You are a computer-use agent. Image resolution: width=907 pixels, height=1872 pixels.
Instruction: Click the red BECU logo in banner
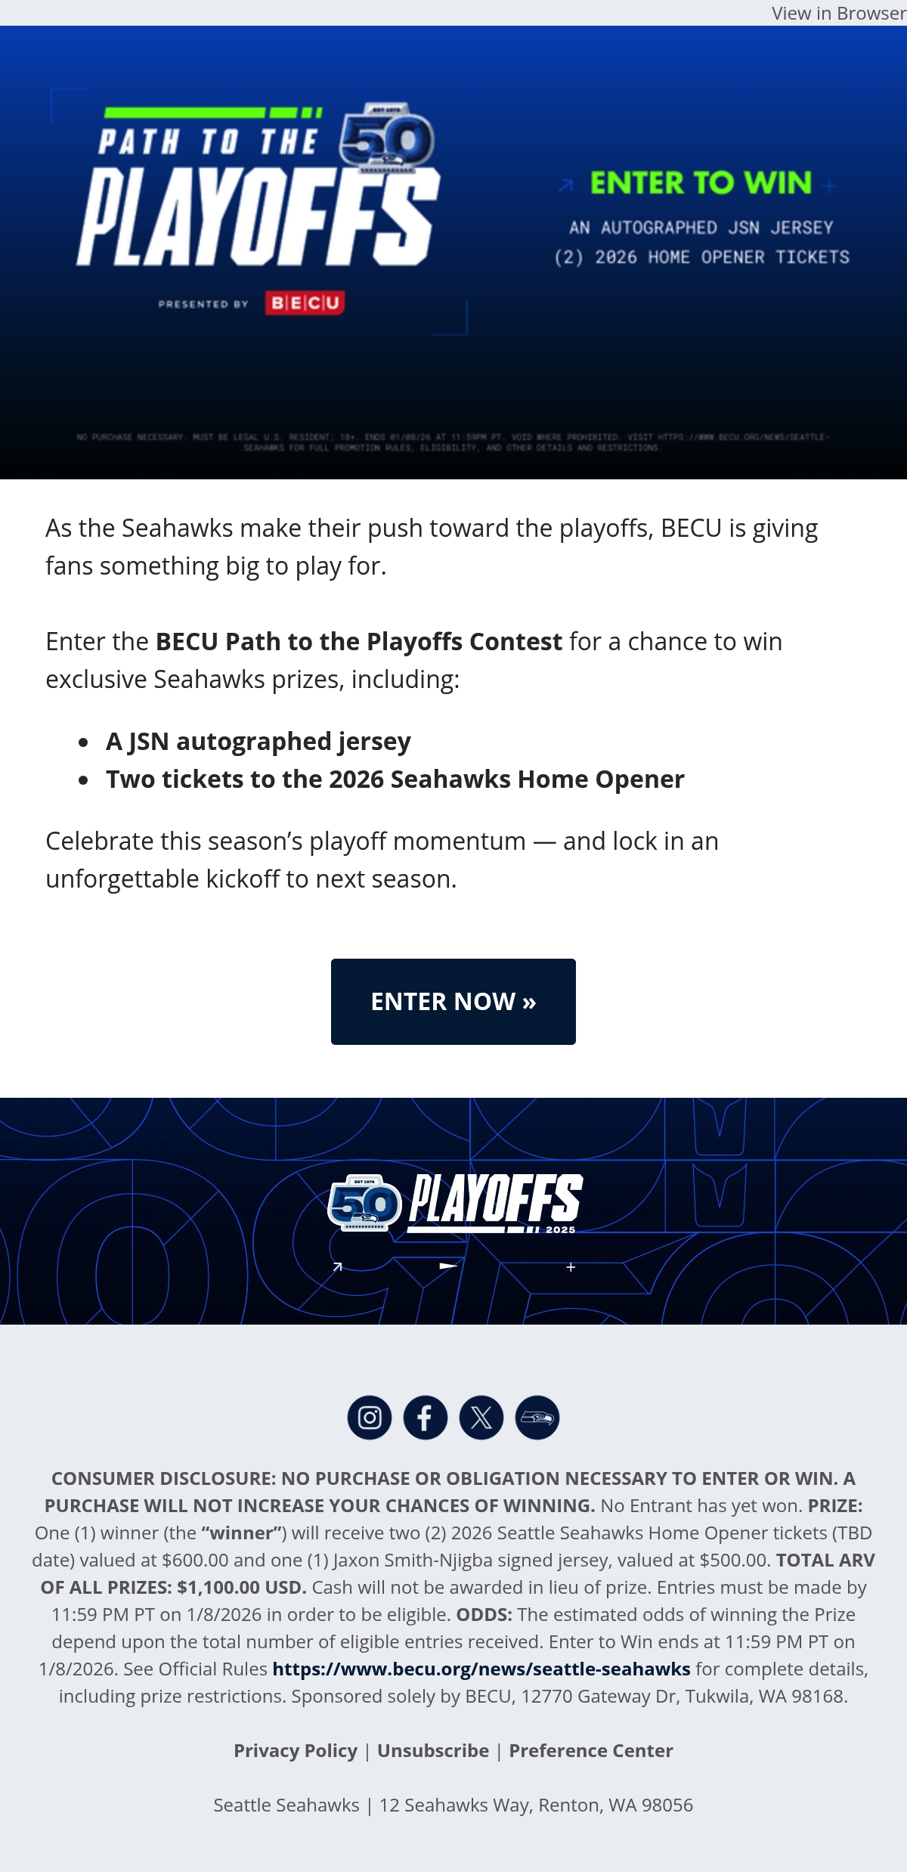[305, 303]
